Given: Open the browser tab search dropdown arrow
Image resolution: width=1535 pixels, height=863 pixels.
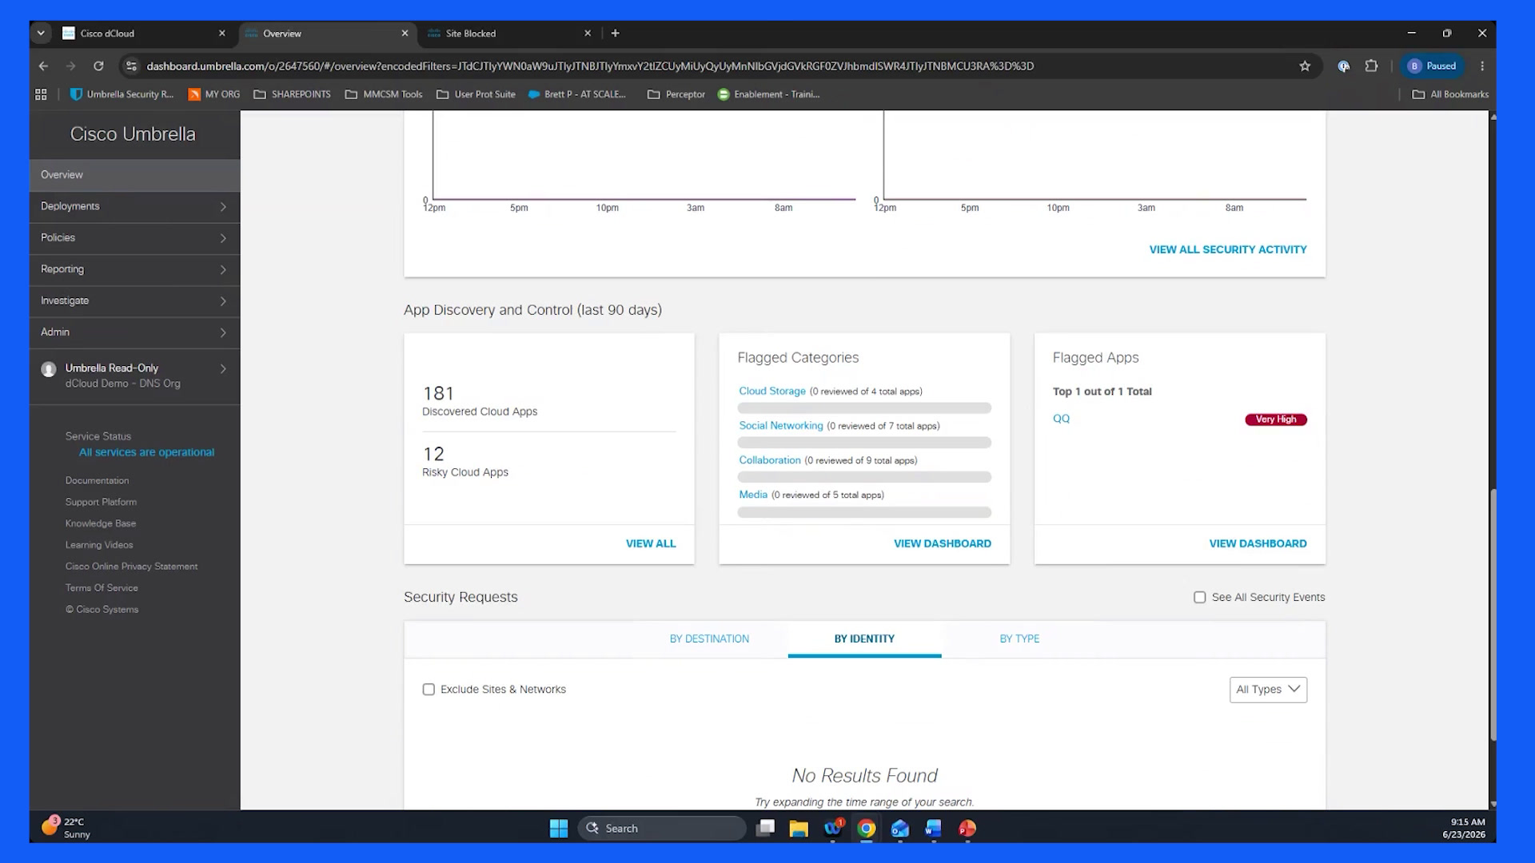Looking at the screenshot, I should point(41,34).
